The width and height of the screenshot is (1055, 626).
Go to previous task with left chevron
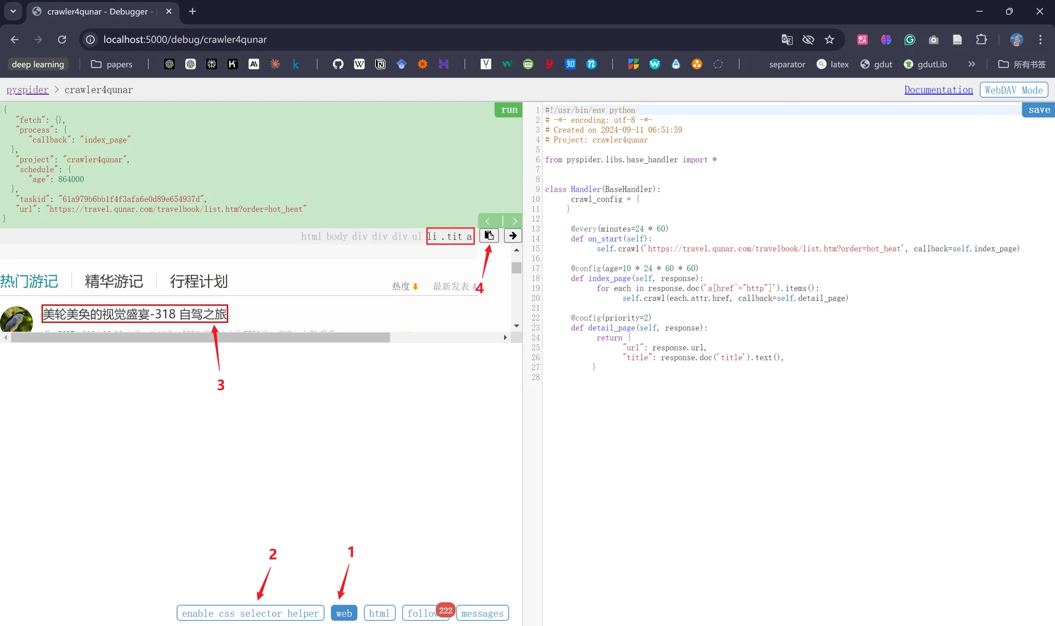click(x=488, y=221)
